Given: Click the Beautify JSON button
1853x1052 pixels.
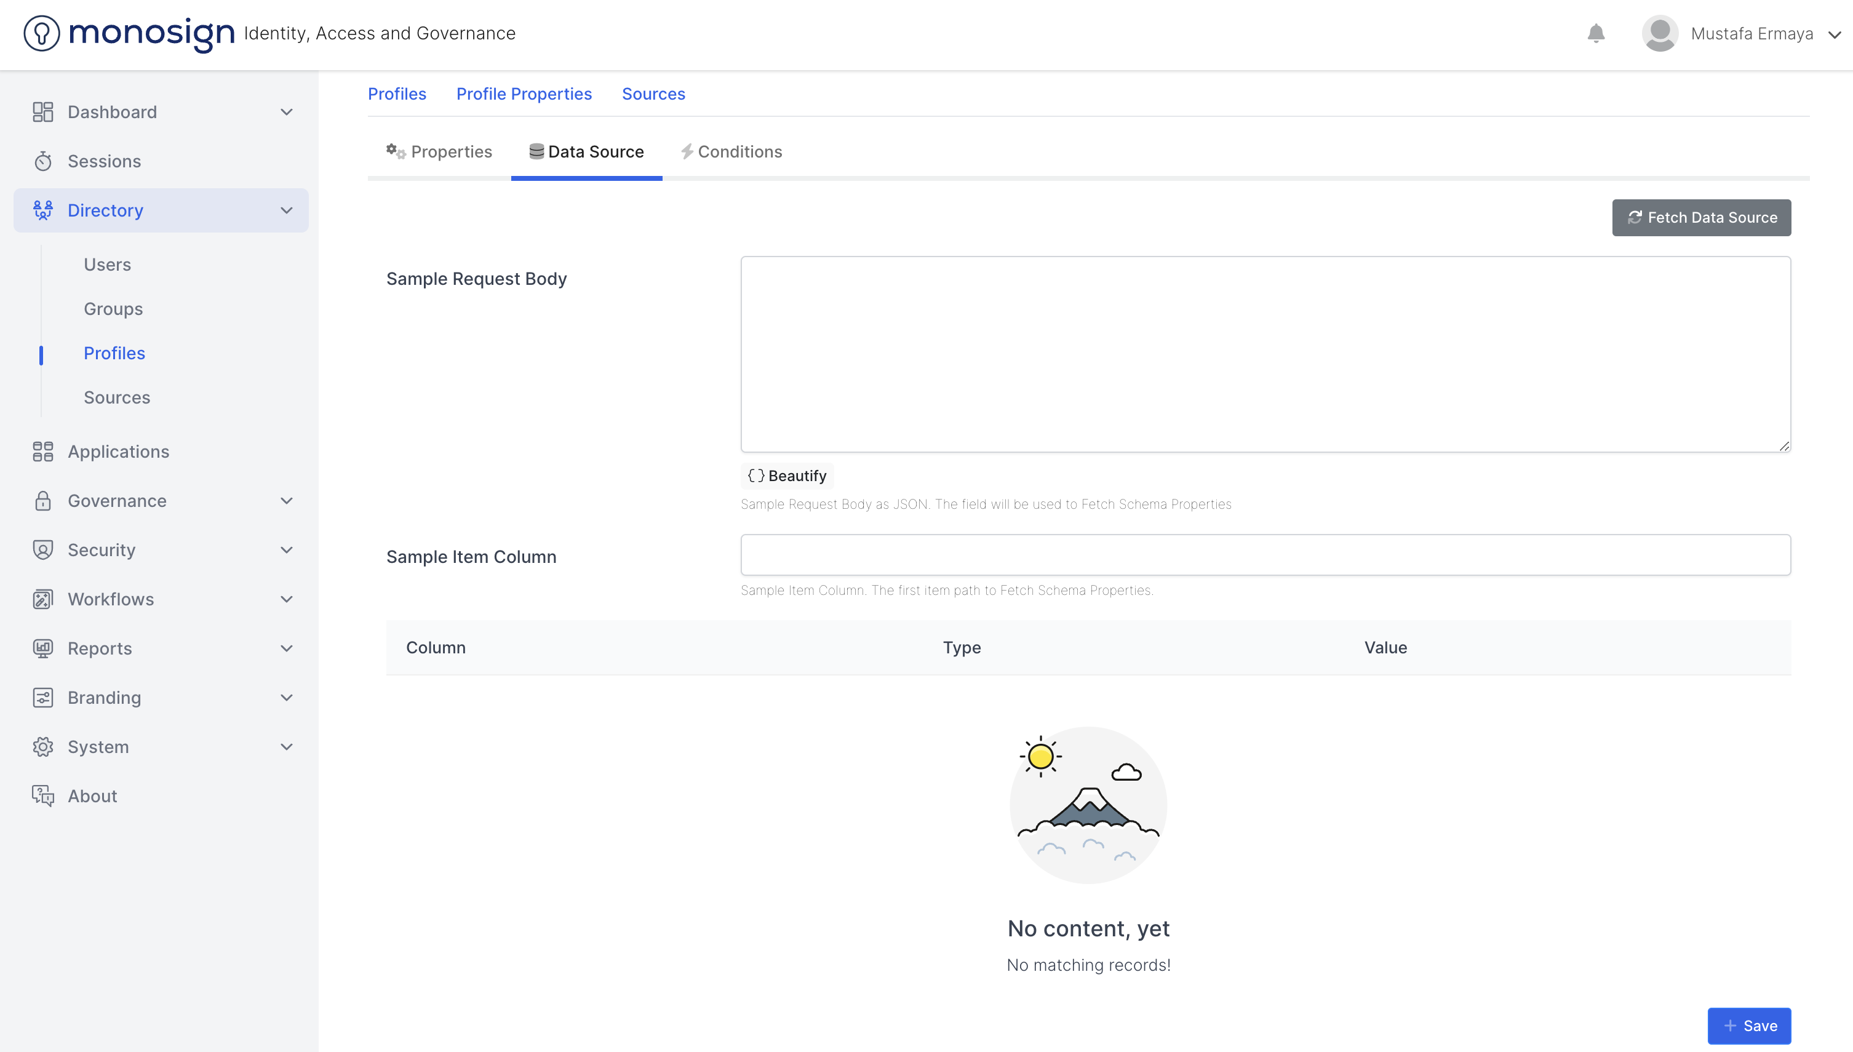Looking at the screenshot, I should (x=787, y=476).
